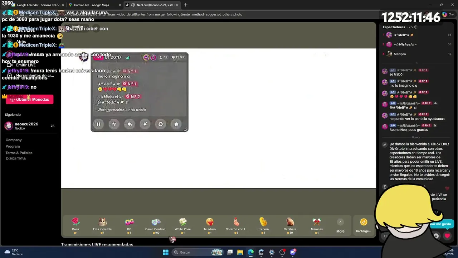The height and width of the screenshot is (258, 458).
Task: Expand More gifts
Action: [x=340, y=226]
